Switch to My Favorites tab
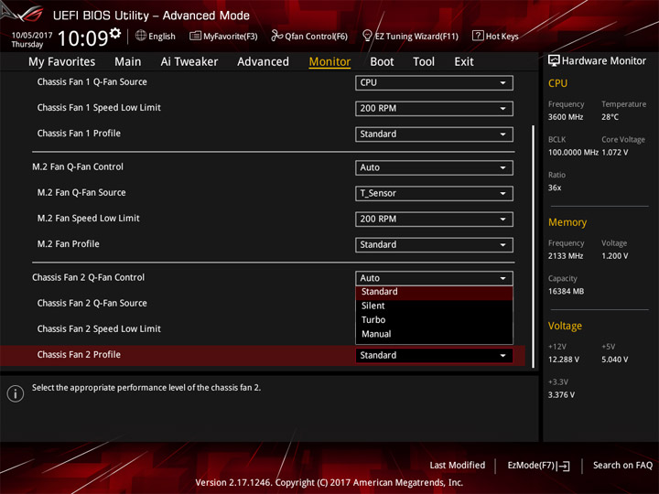659x494 pixels. (x=62, y=62)
